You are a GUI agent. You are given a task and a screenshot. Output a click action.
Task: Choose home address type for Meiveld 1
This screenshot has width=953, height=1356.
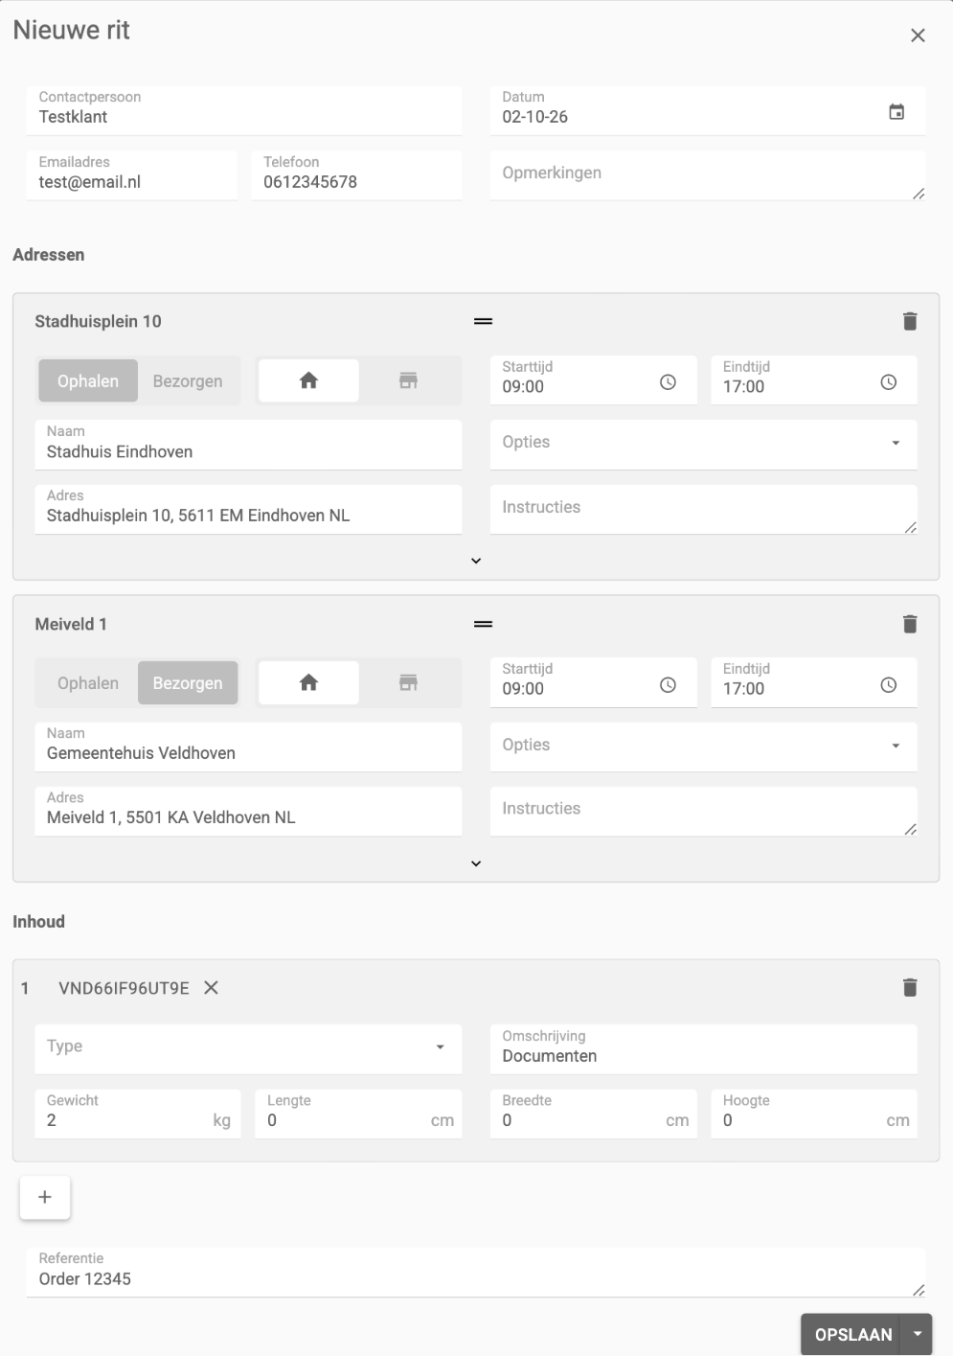coord(308,683)
